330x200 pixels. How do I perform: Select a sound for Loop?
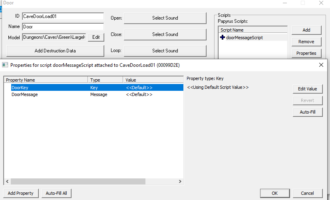pos(165,51)
